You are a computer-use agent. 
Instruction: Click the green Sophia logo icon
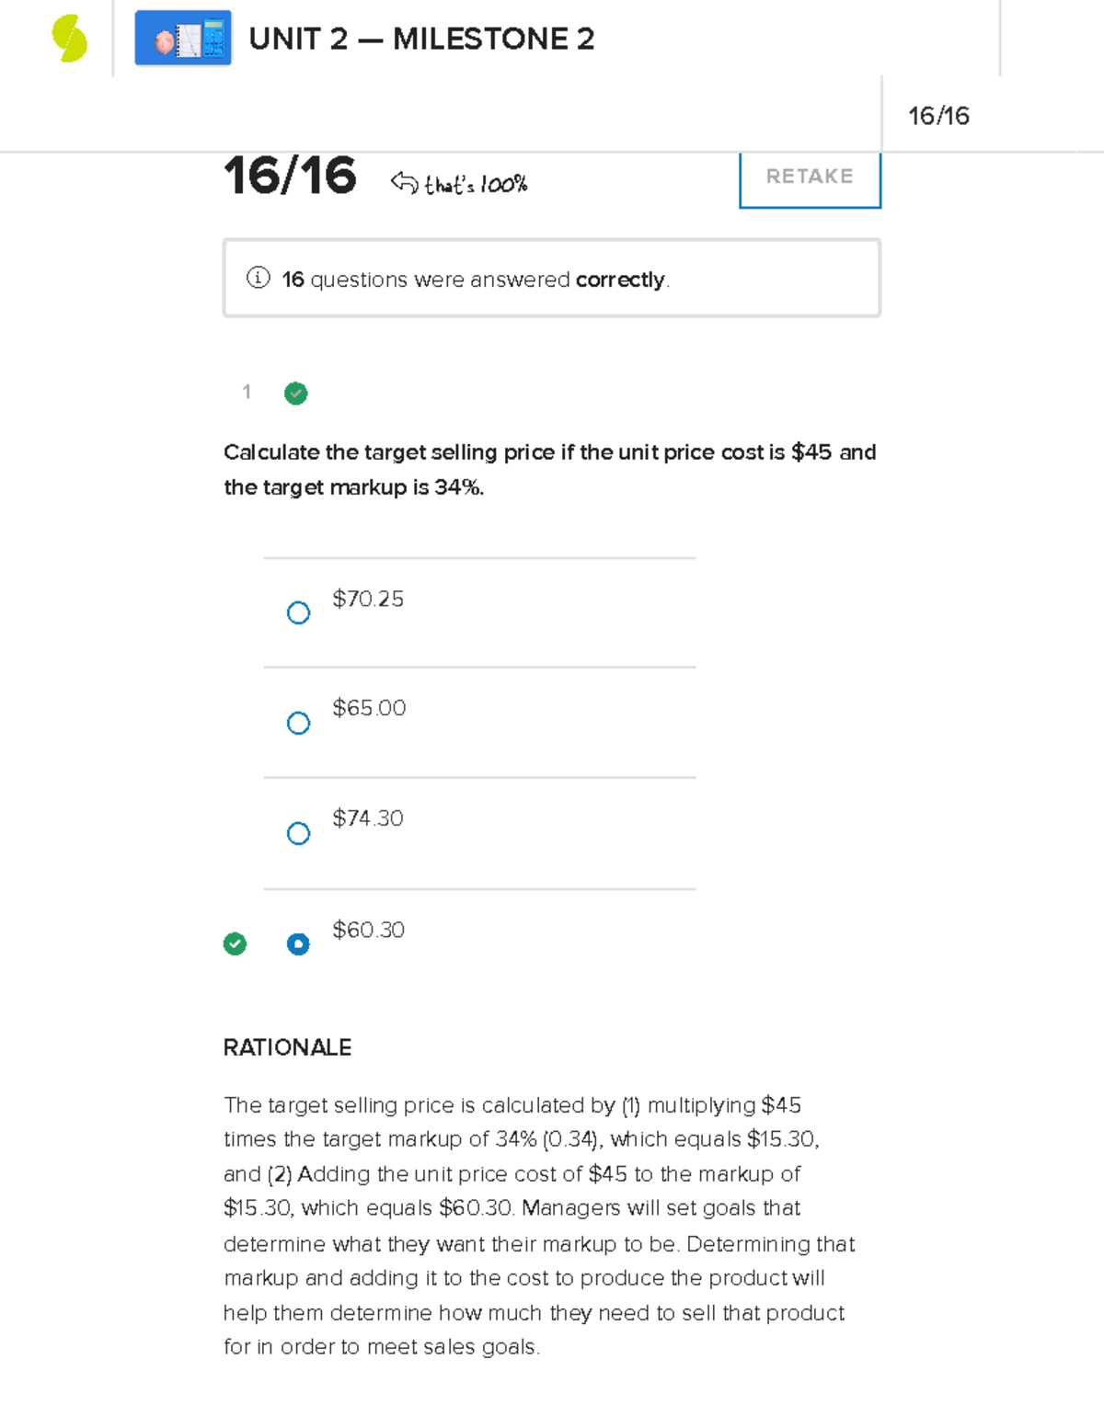[x=69, y=40]
